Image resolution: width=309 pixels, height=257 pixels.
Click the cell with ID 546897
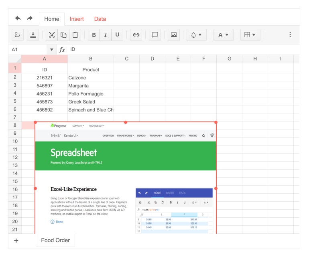coord(45,85)
